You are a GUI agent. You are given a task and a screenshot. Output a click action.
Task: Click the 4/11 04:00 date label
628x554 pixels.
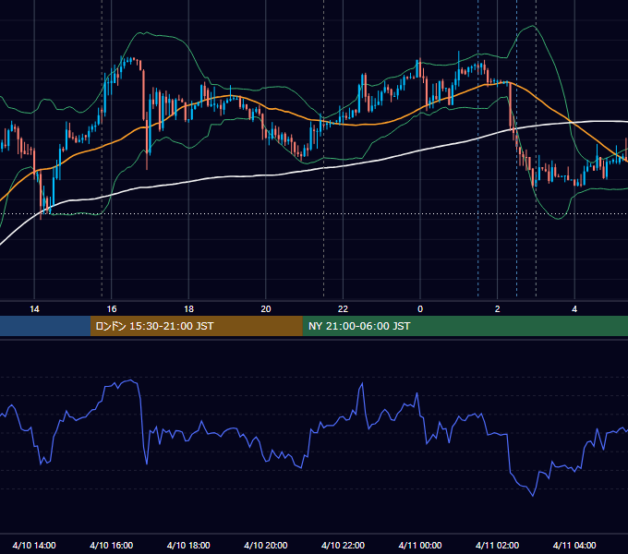pos(574,545)
